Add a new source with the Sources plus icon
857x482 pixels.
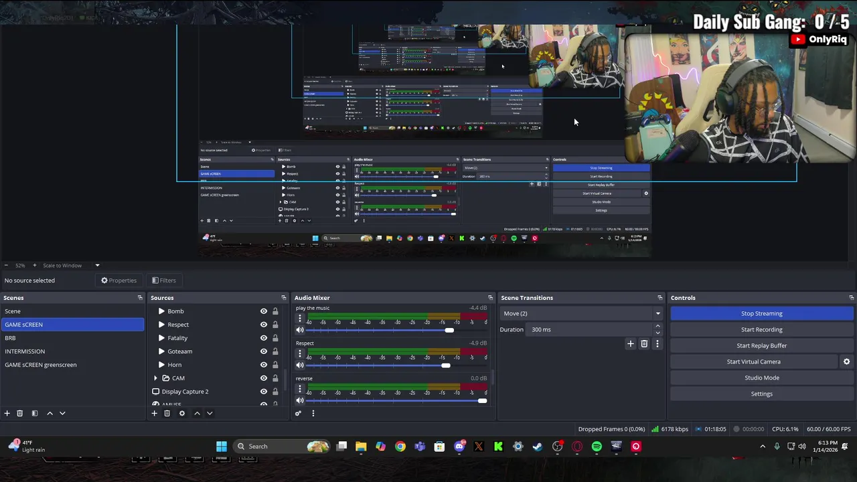click(x=154, y=413)
